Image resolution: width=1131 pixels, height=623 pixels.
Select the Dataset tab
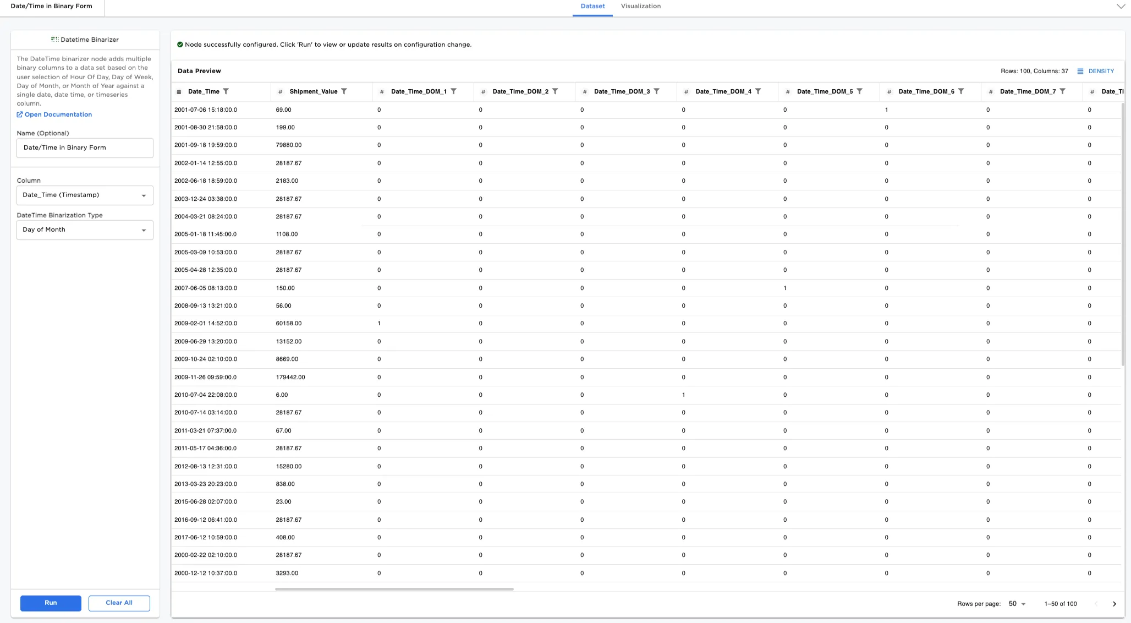[x=592, y=7]
